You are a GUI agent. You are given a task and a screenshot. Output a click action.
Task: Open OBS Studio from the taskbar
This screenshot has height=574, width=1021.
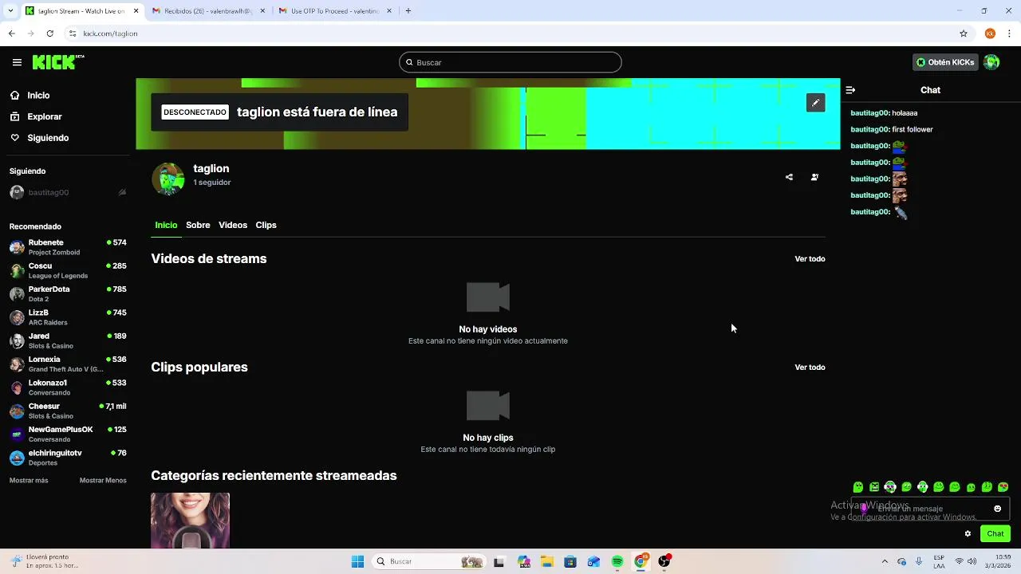click(x=664, y=562)
